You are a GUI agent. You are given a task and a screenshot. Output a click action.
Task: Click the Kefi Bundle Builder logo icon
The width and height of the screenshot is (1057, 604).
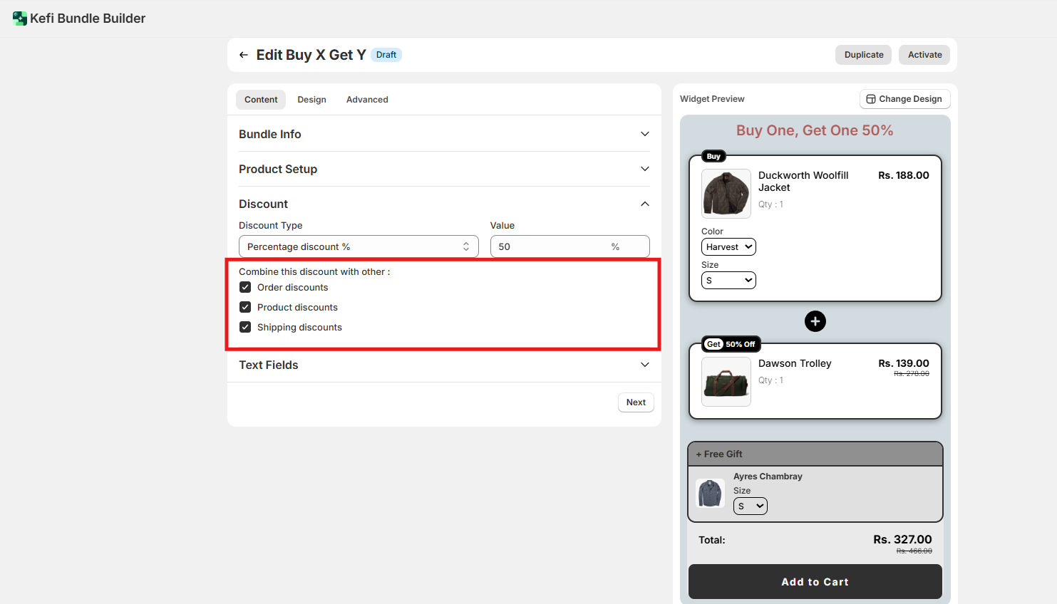tap(20, 19)
